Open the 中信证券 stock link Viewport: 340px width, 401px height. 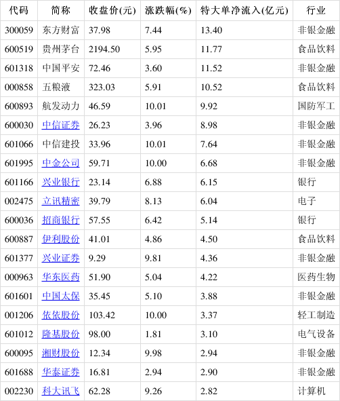[x=61, y=125]
